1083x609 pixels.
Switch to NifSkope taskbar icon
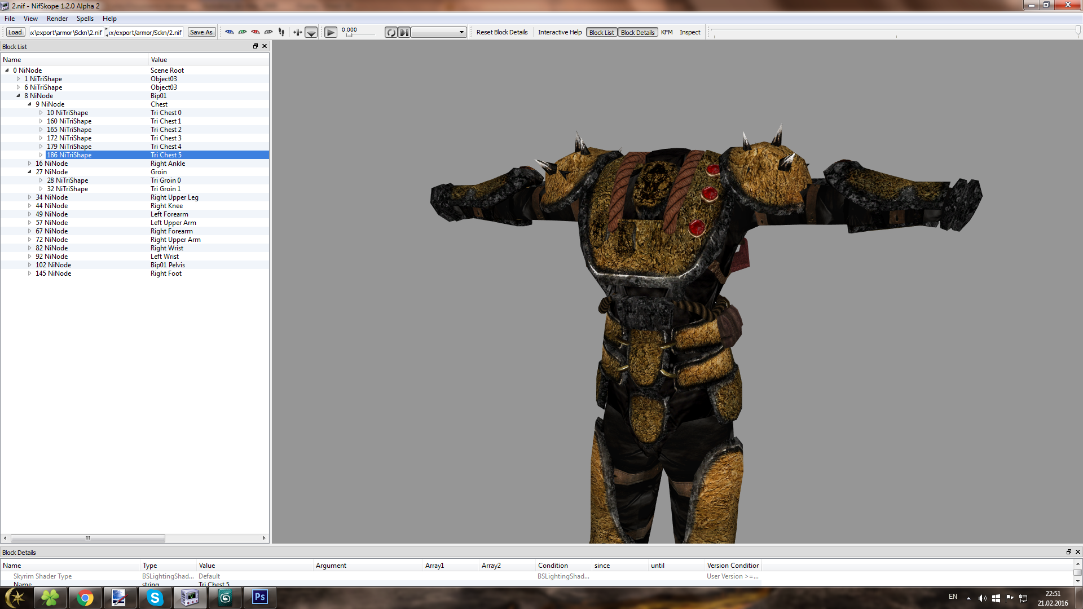(190, 598)
